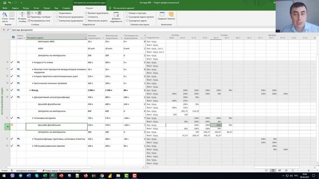Click the Save icon in quick access toolbar
The width and height of the screenshot is (319, 179).
[4, 2]
